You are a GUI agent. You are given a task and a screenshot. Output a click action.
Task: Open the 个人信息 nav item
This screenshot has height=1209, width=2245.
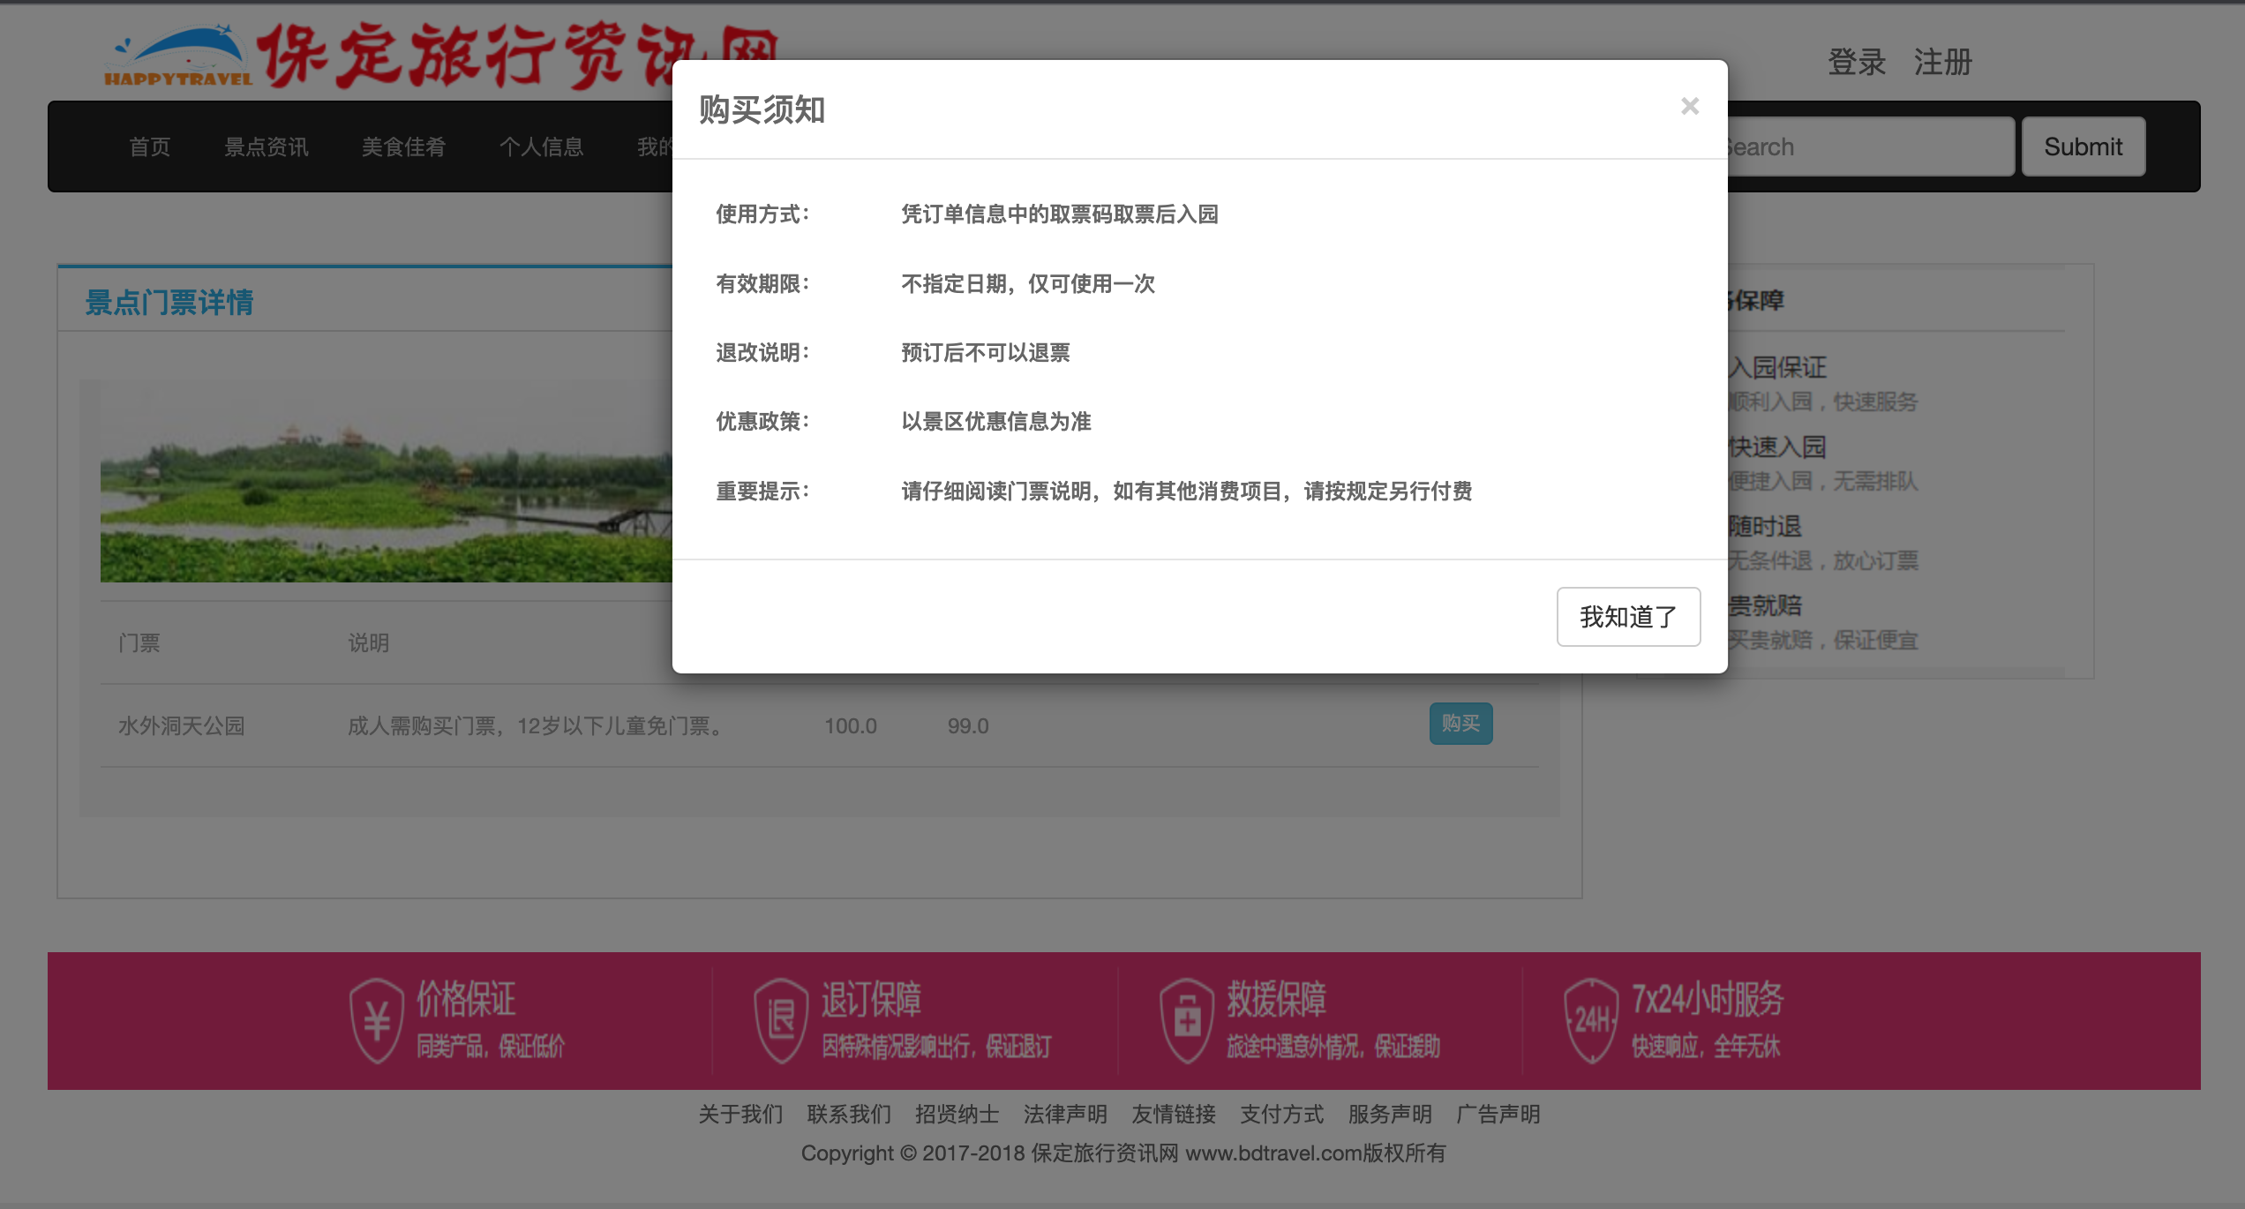click(542, 146)
